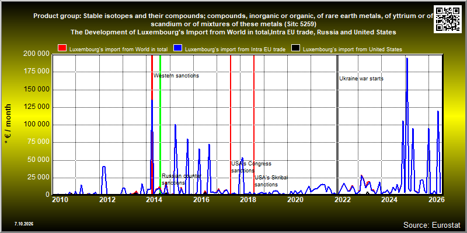Click the y-axis value 175 000

point(36,72)
